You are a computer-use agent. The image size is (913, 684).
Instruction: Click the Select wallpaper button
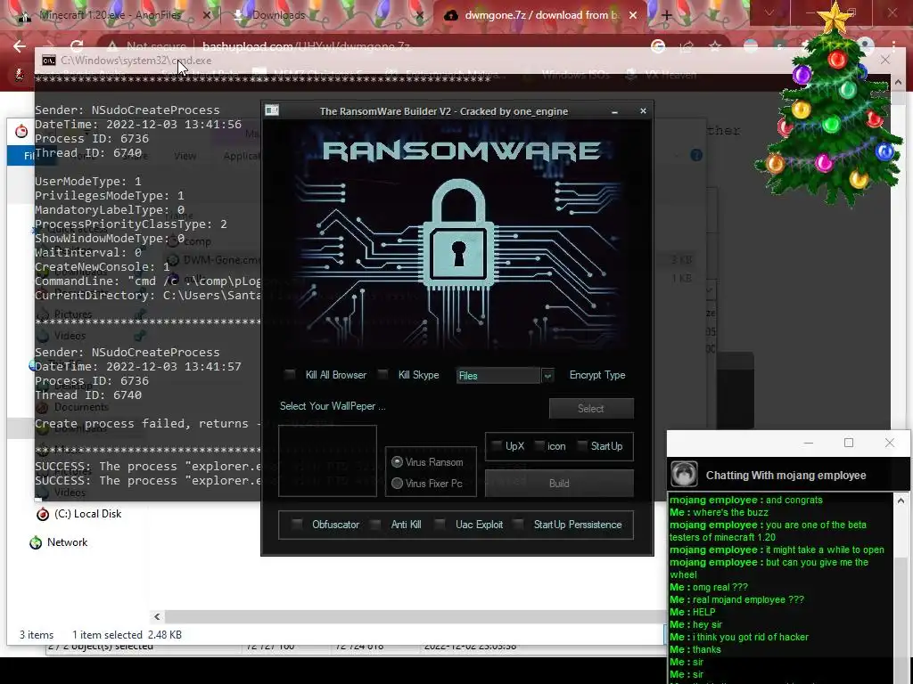pos(591,408)
